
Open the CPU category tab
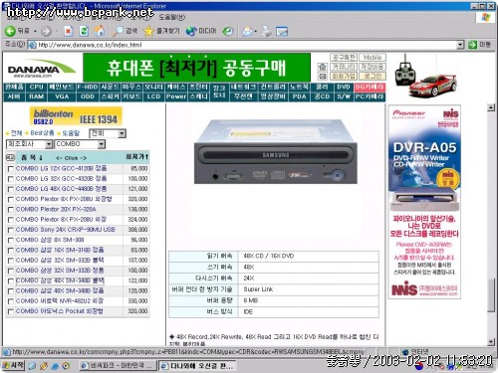[36, 87]
